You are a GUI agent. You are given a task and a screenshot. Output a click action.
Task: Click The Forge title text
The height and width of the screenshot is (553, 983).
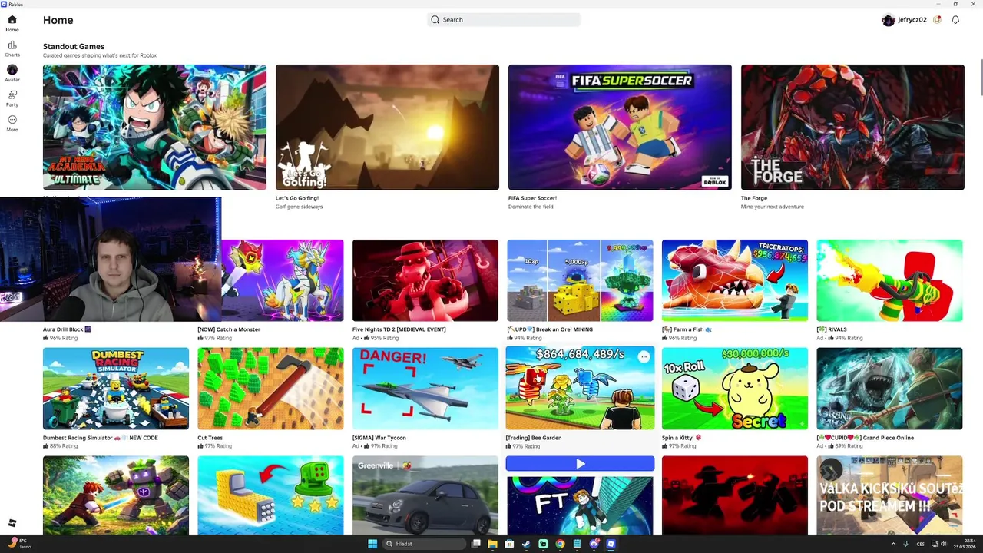(754, 198)
